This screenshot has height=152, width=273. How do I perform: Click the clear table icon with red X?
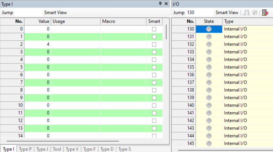[265, 13]
